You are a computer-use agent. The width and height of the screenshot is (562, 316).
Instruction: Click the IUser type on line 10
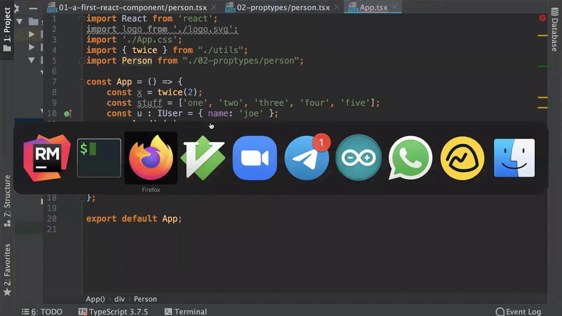click(x=170, y=114)
